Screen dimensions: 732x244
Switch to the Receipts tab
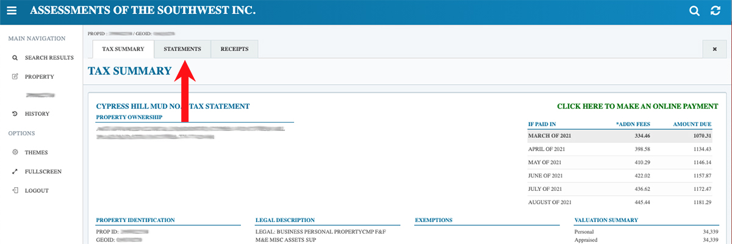[234, 49]
